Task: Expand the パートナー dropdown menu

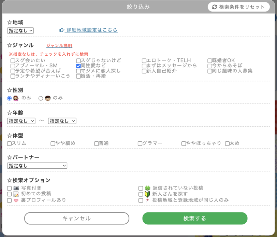Action: [x=37, y=166]
